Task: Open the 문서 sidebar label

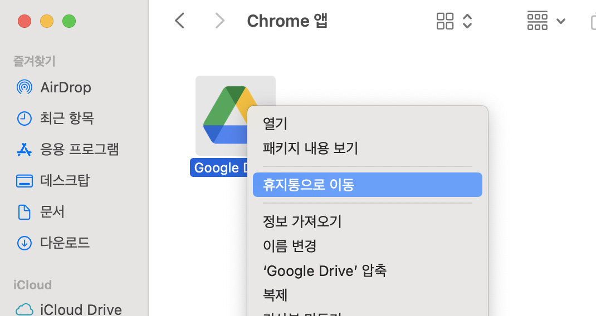Action: coord(52,212)
